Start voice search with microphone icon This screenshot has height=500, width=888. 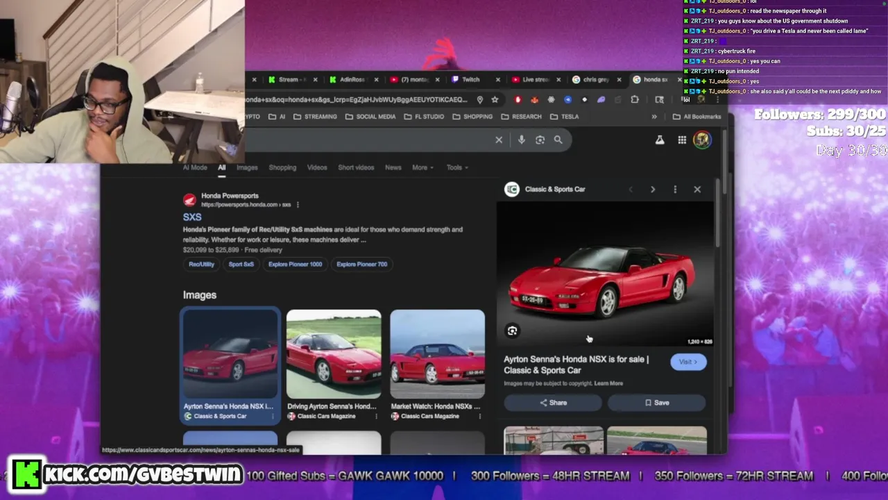(521, 140)
